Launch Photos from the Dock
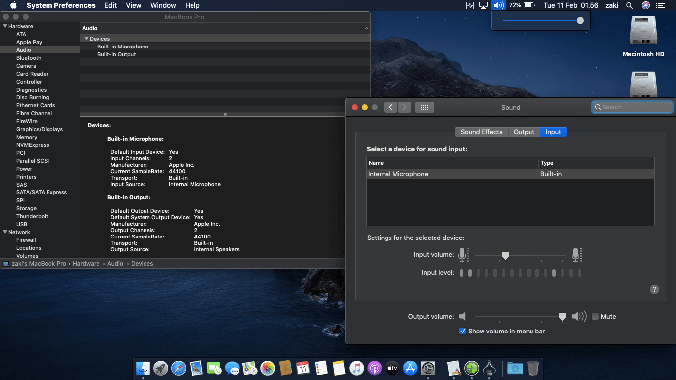 (268, 368)
